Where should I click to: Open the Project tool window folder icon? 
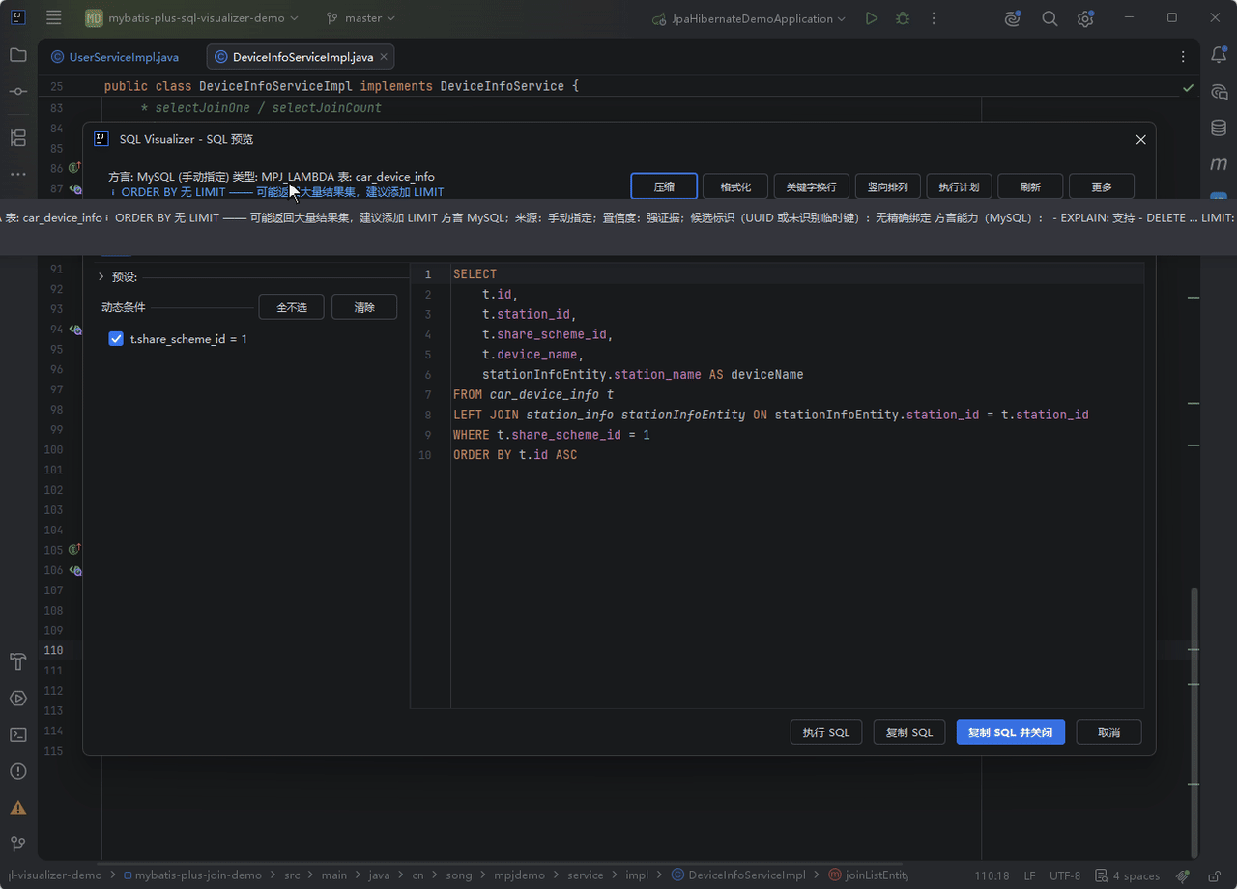(18, 55)
